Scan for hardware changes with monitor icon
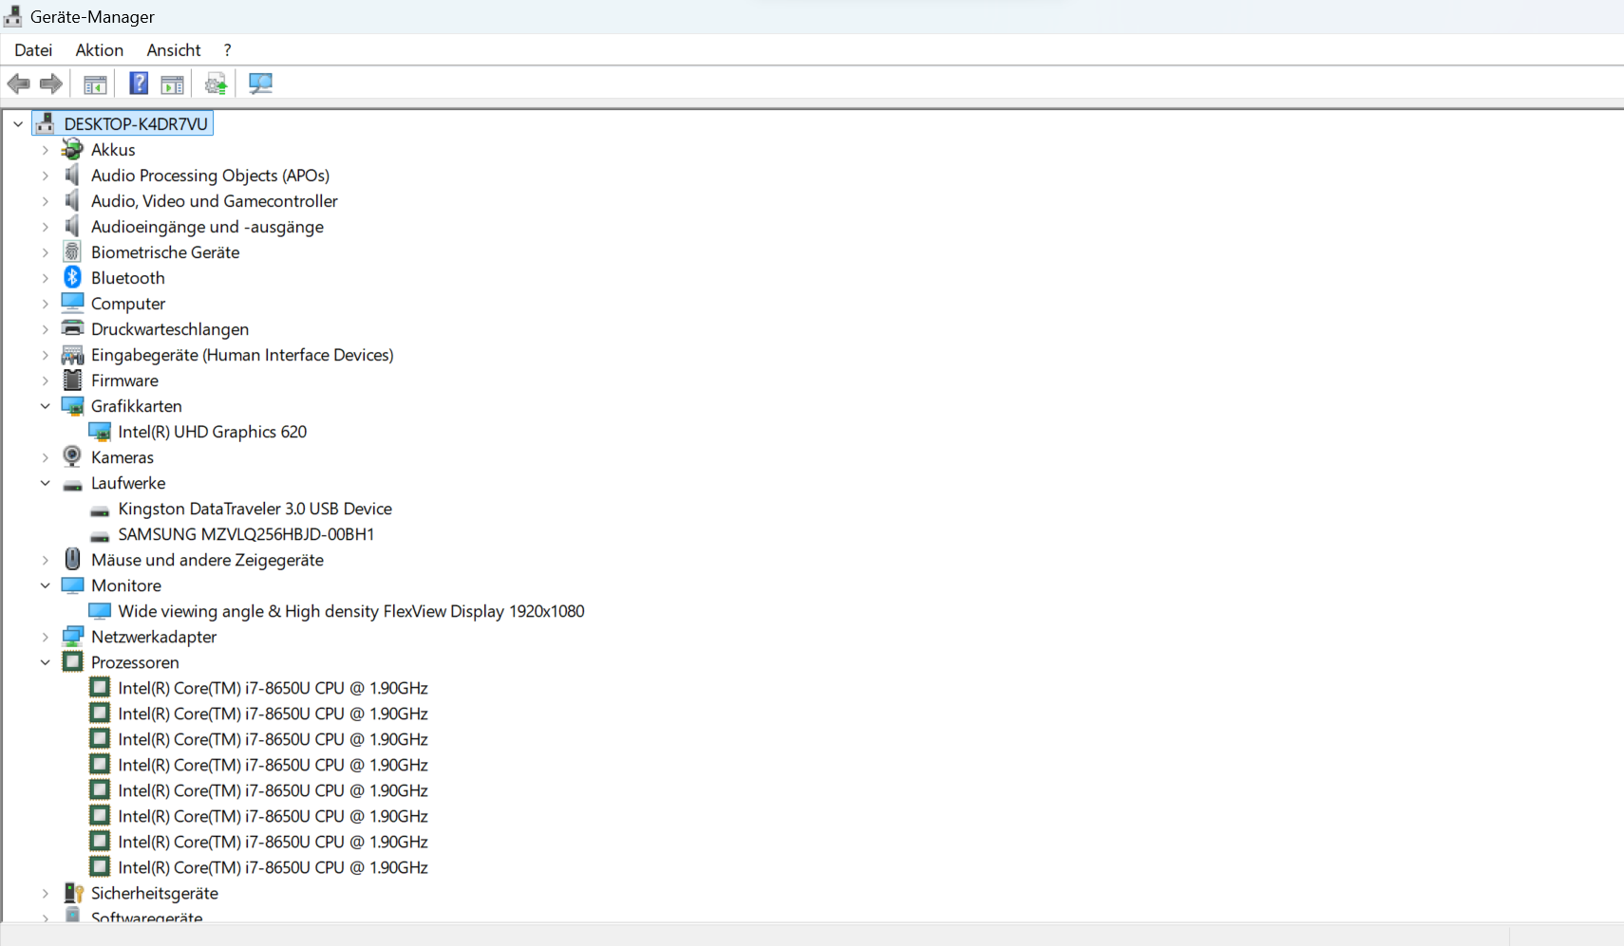The height and width of the screenshot is (946, 1624). [x=260, y=83]
